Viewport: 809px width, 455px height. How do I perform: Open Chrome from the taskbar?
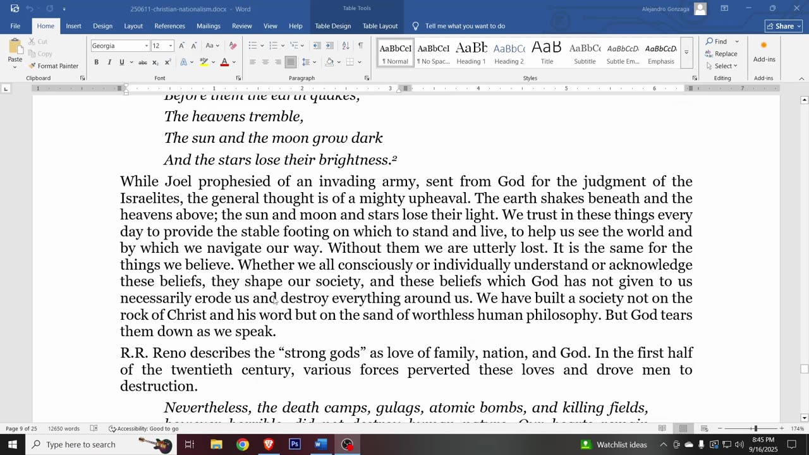(243, 444)
